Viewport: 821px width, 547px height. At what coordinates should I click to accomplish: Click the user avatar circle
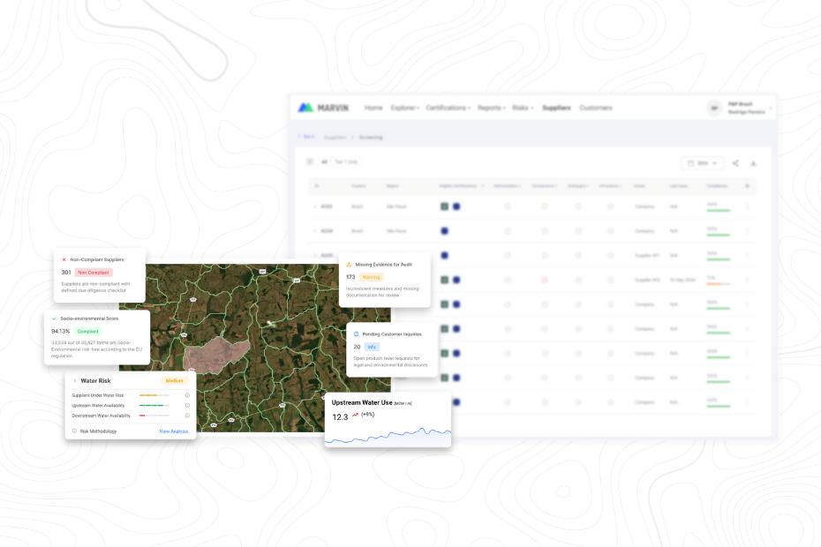[714, 109]
